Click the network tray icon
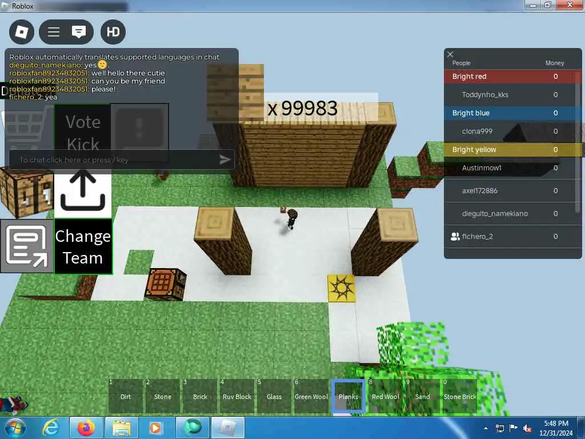This screenshot has height=439, width=585. click(499, 428)
